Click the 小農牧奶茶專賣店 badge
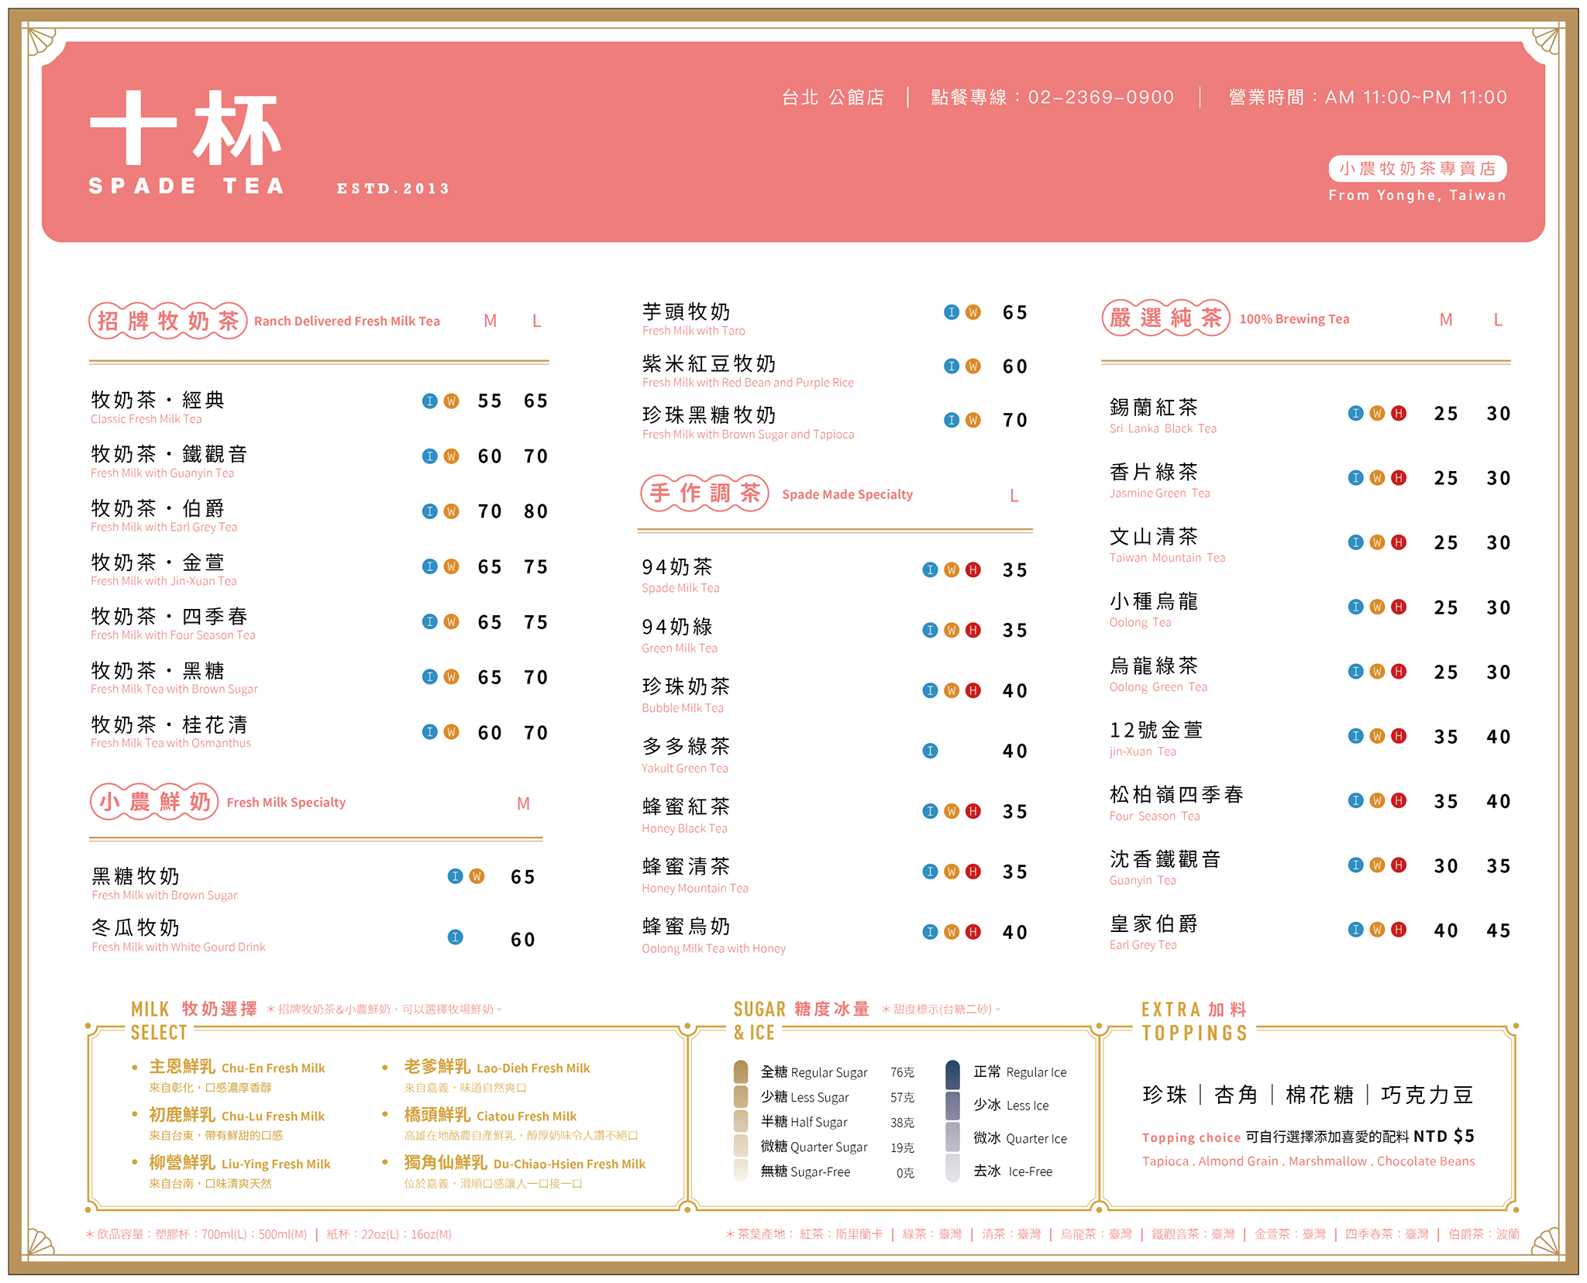This screenshot has height=1283, width=1587. (x=1417, y=169)
